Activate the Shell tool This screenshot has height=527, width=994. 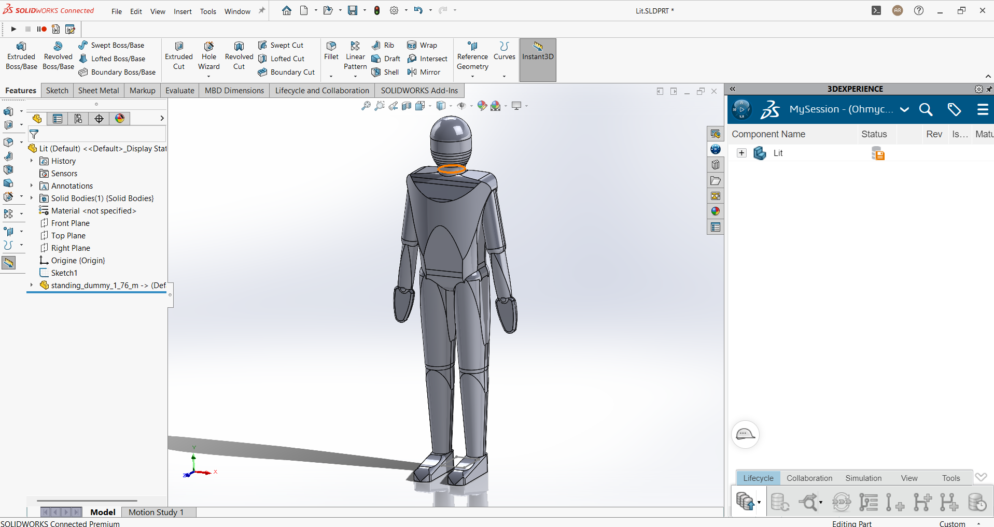coord(385,72)
